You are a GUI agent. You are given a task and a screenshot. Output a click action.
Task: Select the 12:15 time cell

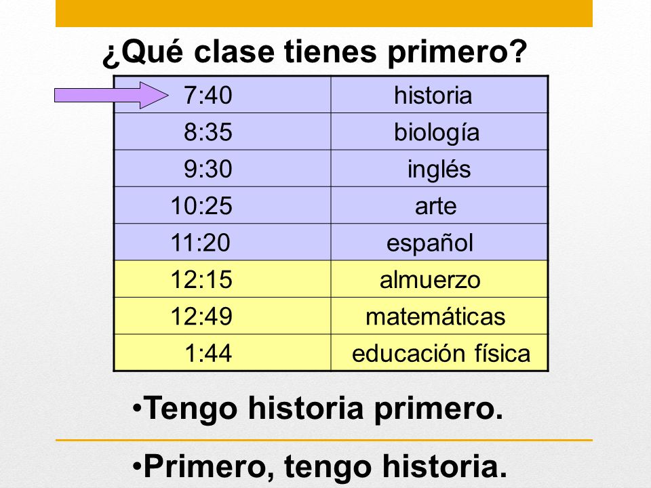tap(222, 279)
